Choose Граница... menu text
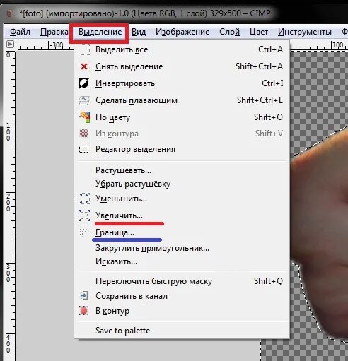Screen dimensions: 348x361 (x=115, y=232)
